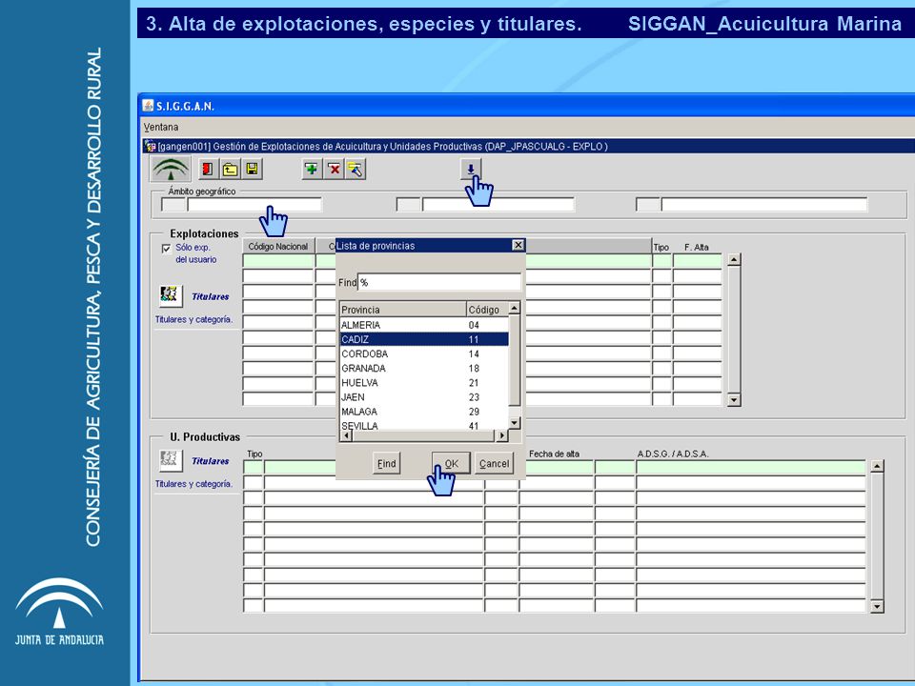
Task: Select SEVILLA in the province list
Action: tap(424, 425)
